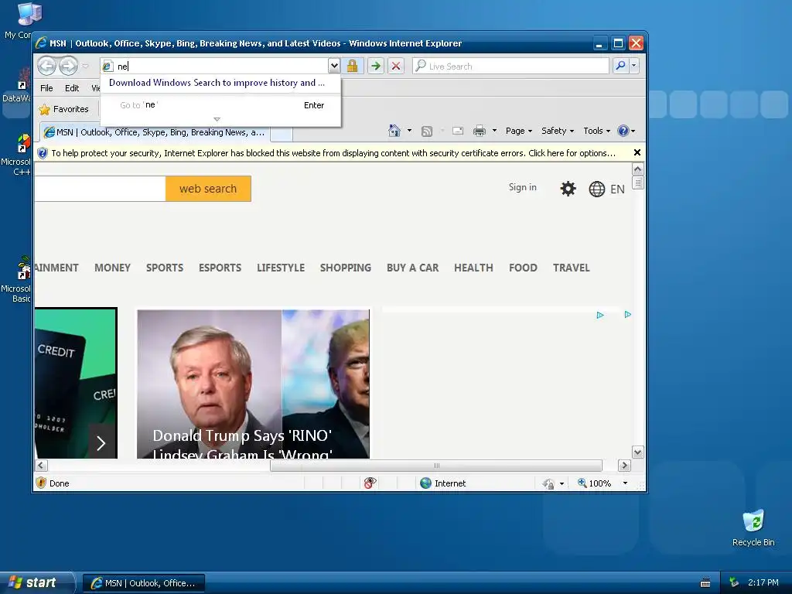Click the vertical scrollbar up arrow
The width and height of the screenshot is (792, 594).
pos(637,169)
